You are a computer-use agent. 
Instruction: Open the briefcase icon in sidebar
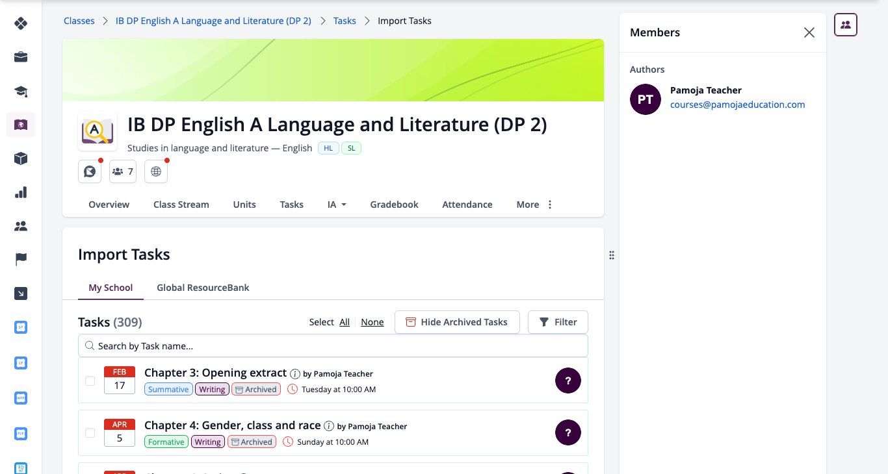point(21,57)
